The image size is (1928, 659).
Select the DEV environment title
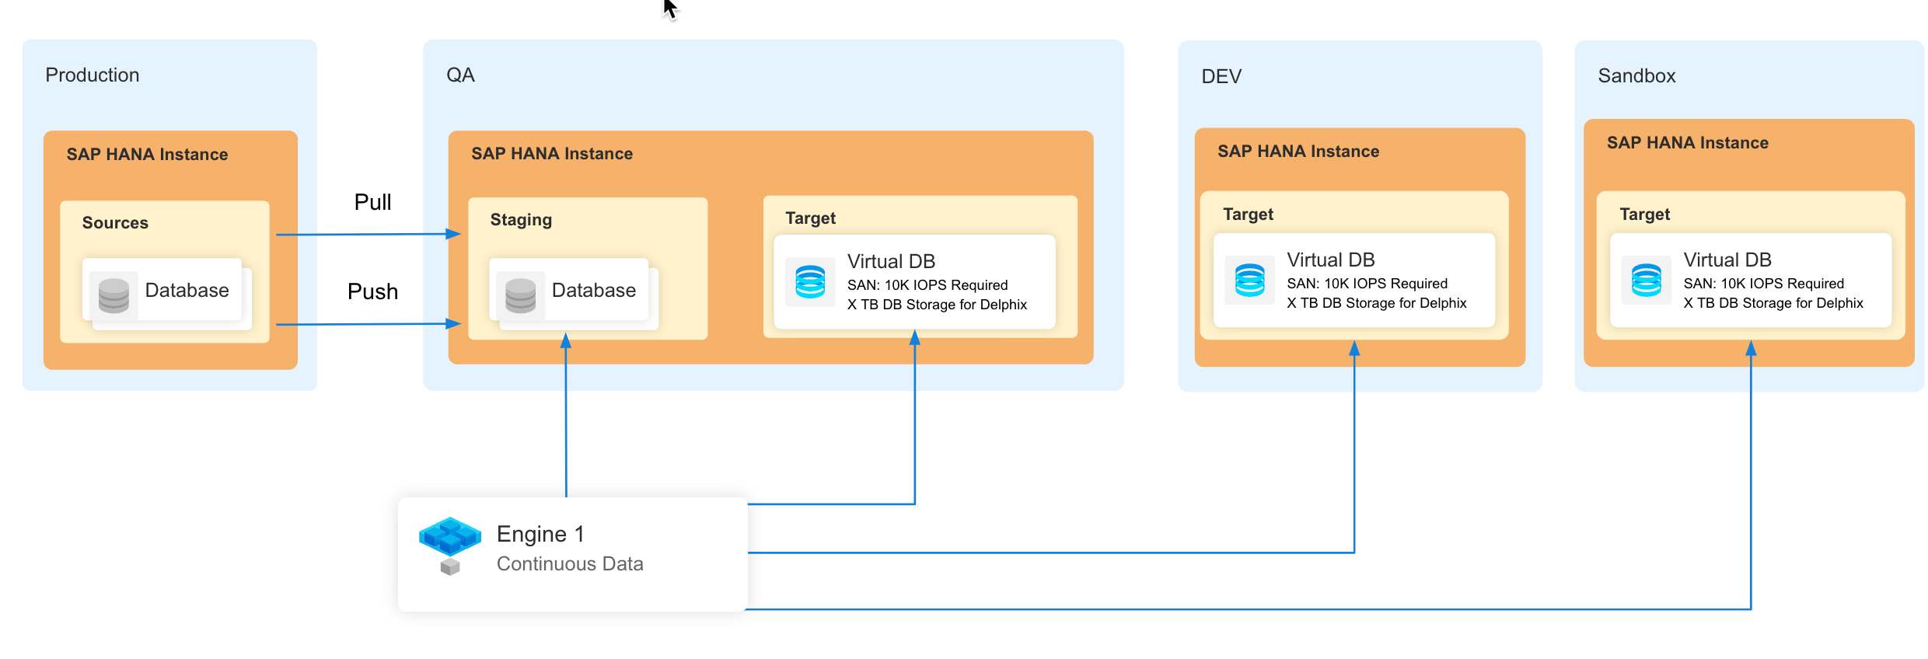pyautogui.click(x=1221, y=76)
